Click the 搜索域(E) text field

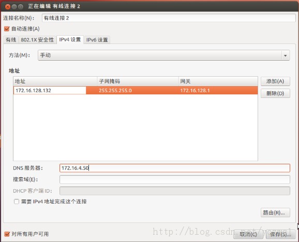coord(175,179)
